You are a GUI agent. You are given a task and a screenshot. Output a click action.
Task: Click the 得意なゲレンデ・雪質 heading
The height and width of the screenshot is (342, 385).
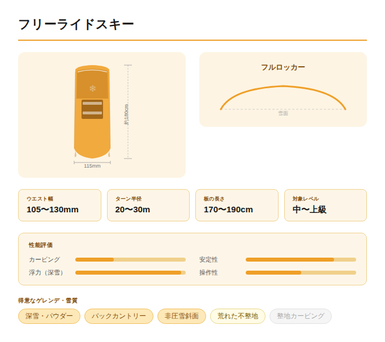[48, 301]
